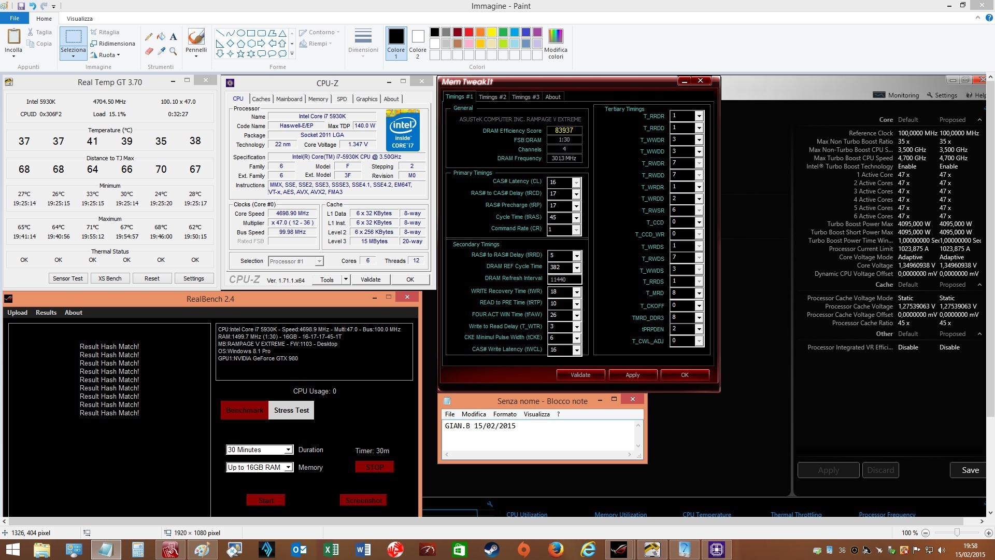
Task: Open Word from the taskbar
Action: click(x=363, y=550)
